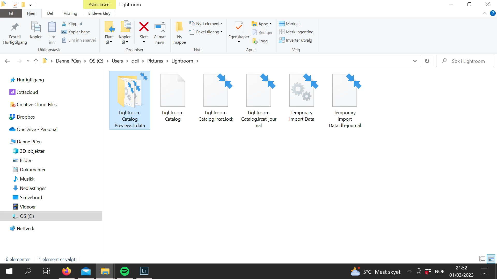This screenshot has width=497, height=279.
Task: Click Klipp ut scissors icon
Action: point(64,24)
